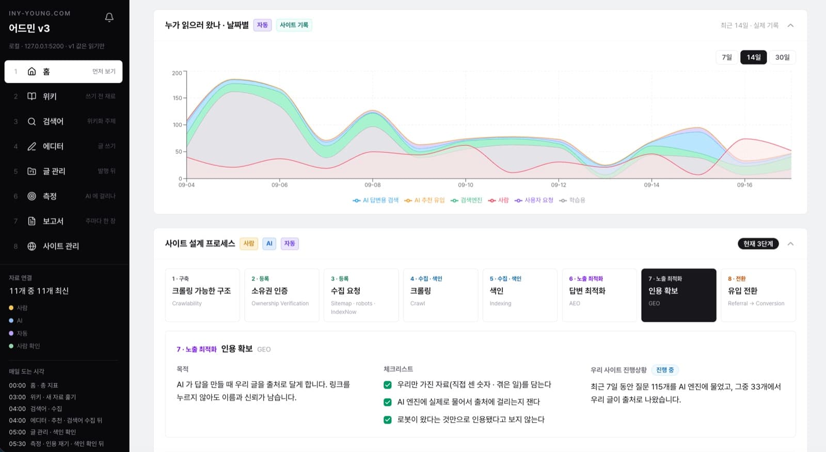Image resolution: width=826 pixels, height=452 pixels.
Task: Open 보고서 menu item
Action: coord(63,221)
